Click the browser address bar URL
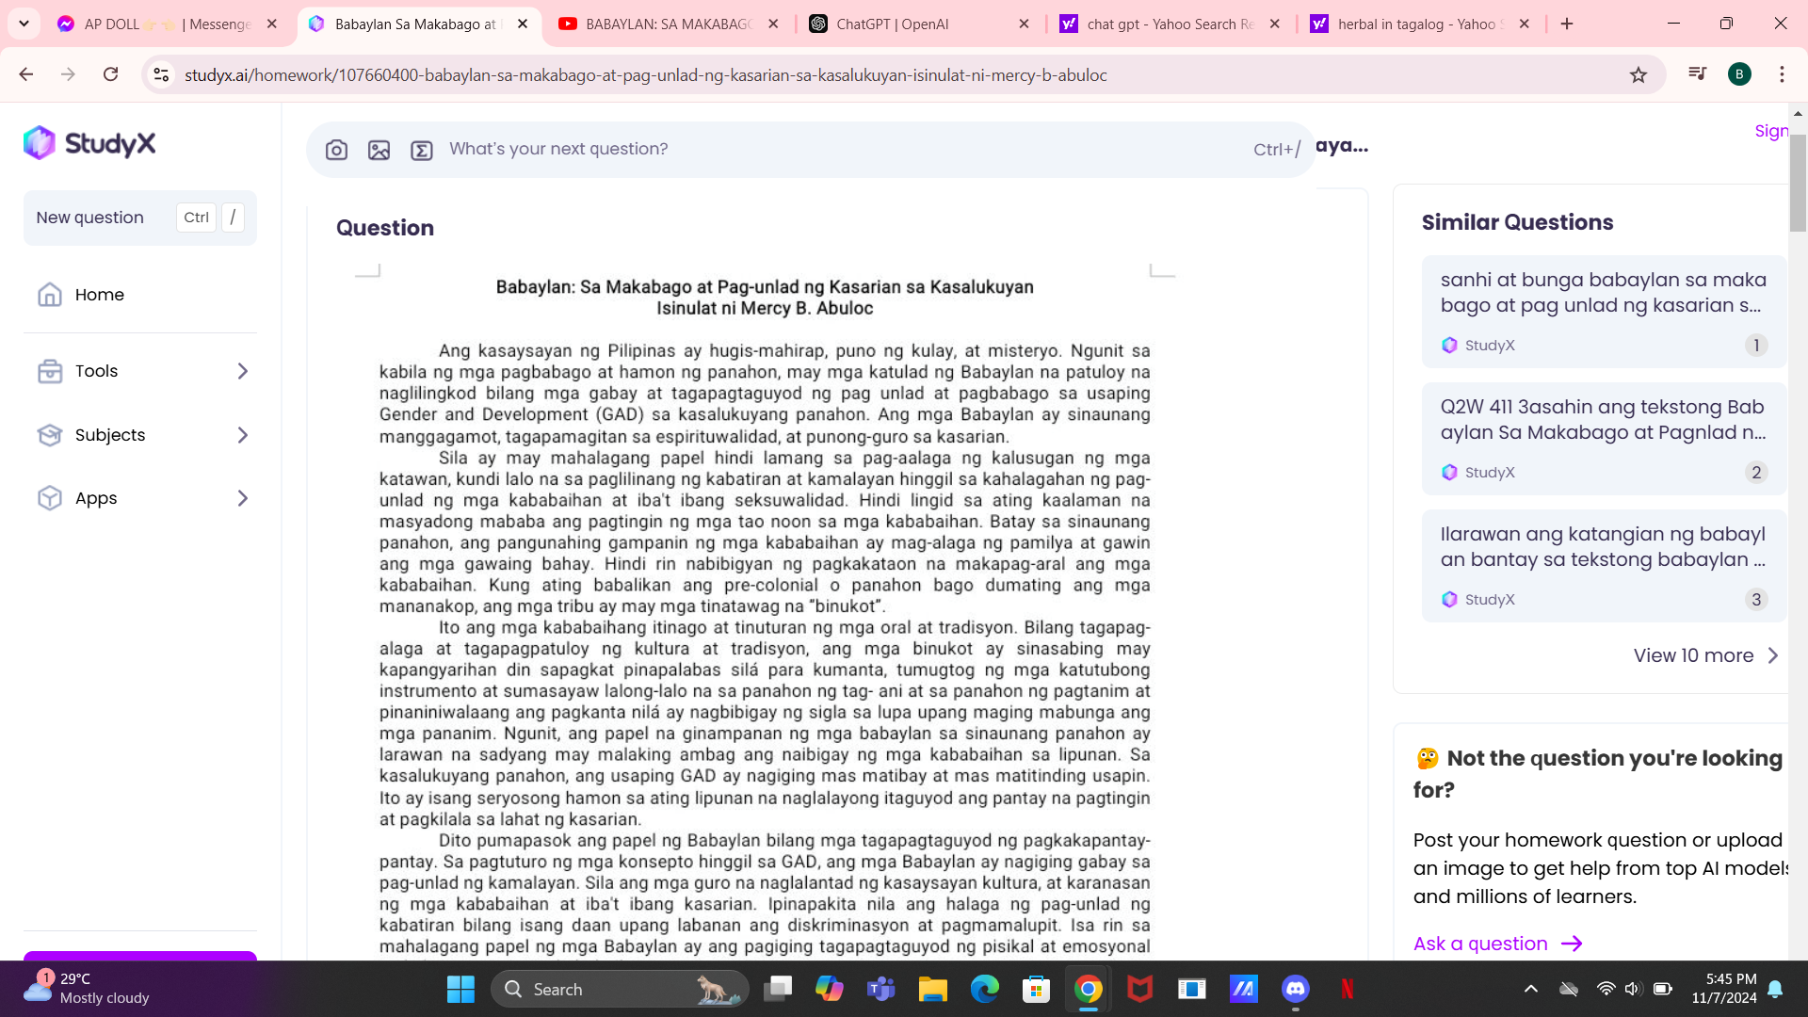 (x=645, y=74)
